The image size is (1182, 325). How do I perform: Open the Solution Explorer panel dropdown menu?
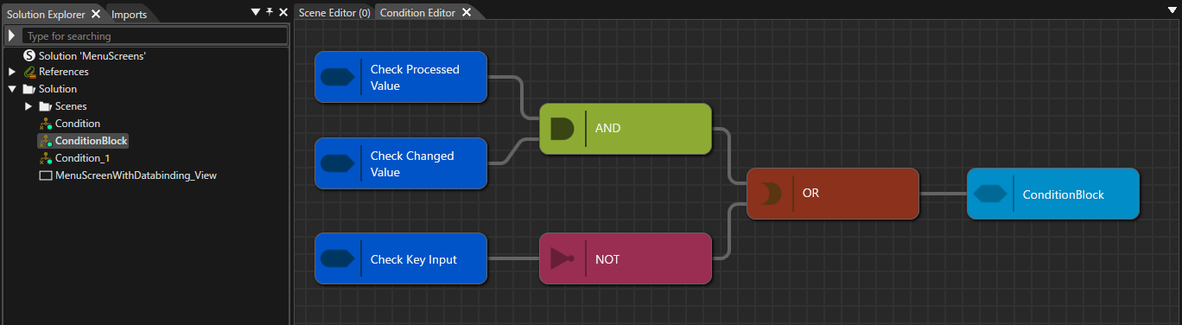point(255,13)
